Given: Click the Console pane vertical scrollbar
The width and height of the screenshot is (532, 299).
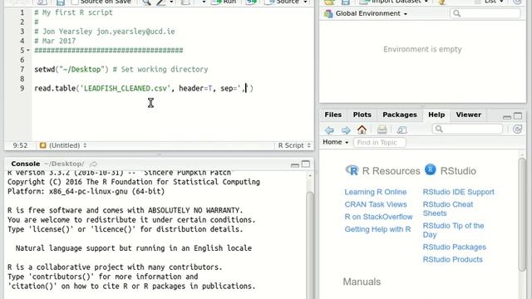Looking at the screenshot, I should [310, 245].
